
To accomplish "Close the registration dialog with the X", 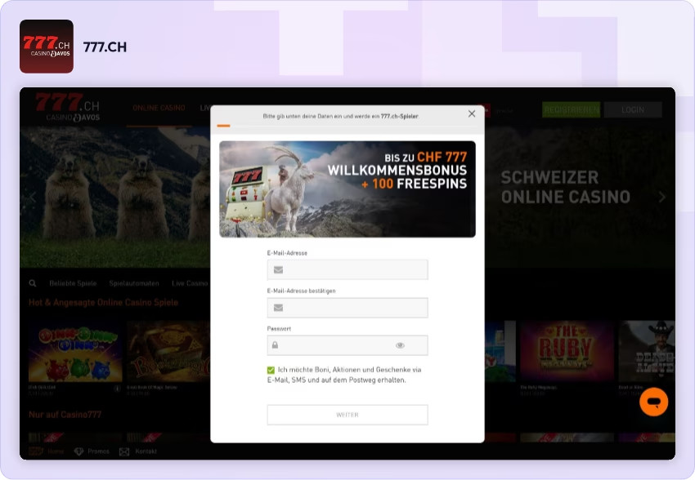I will (x=472, y=113).
